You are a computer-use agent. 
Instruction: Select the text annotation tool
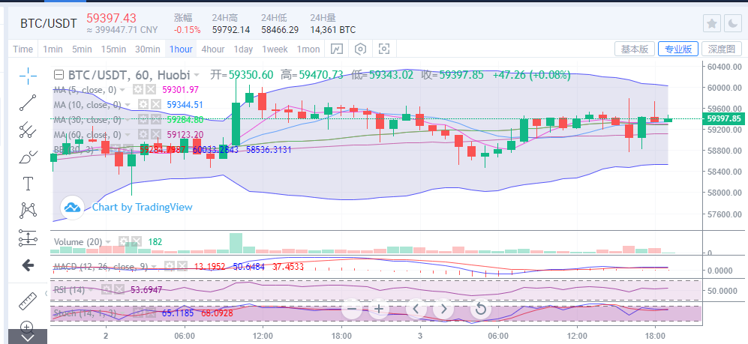[28, 183]
